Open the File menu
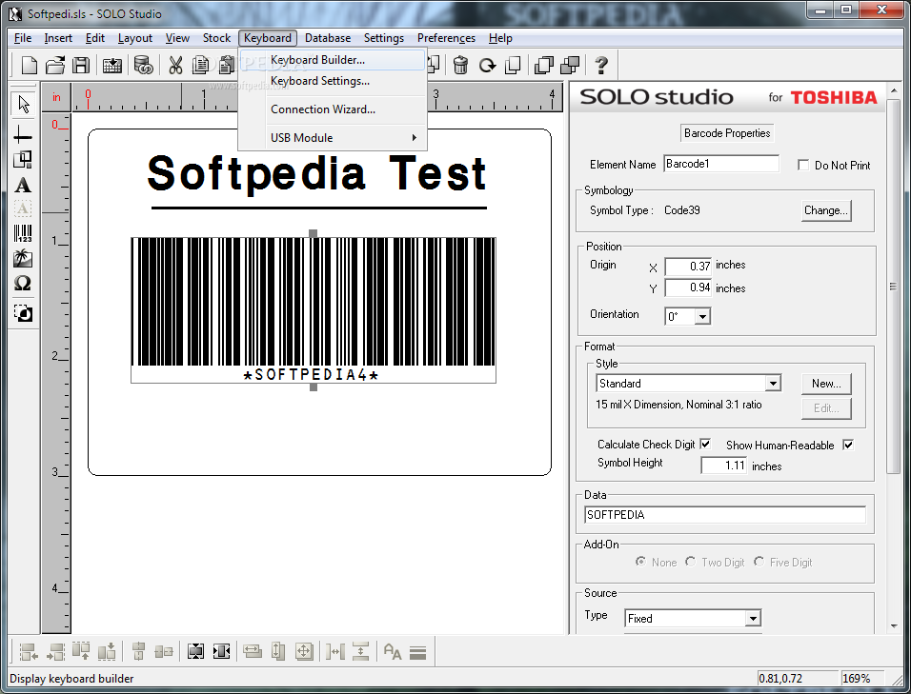Image resolution: width=911 pixels, height=694 pixels. click(x=23, y=38)
